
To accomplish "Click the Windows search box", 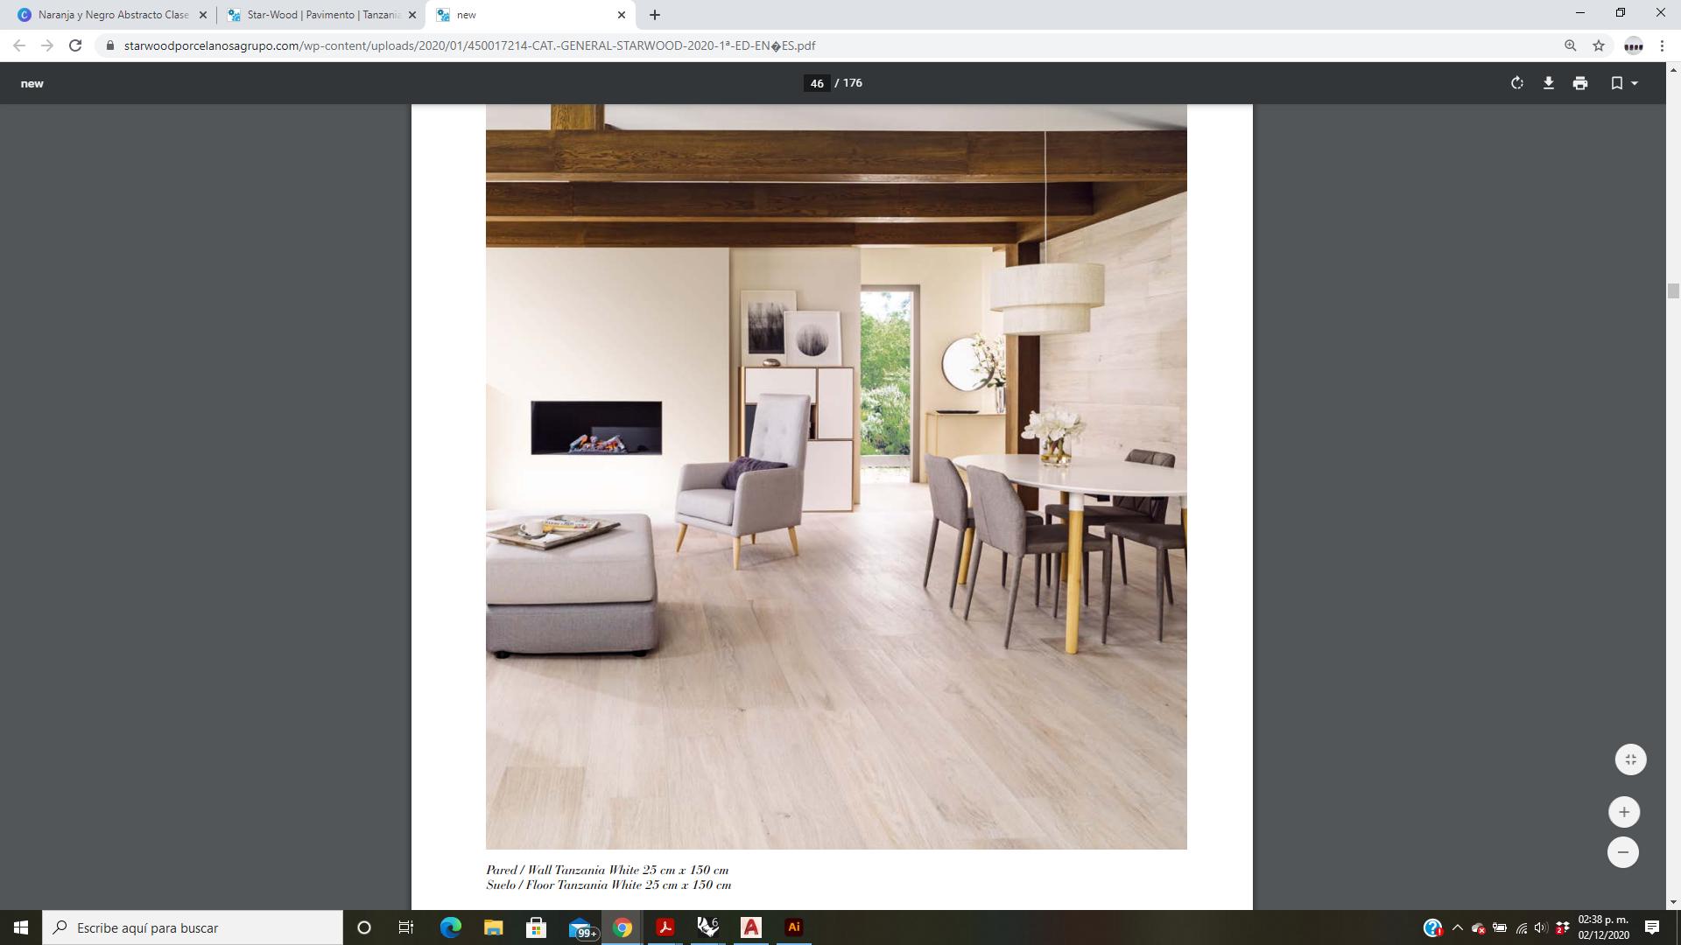I will (x=193, y=927).
